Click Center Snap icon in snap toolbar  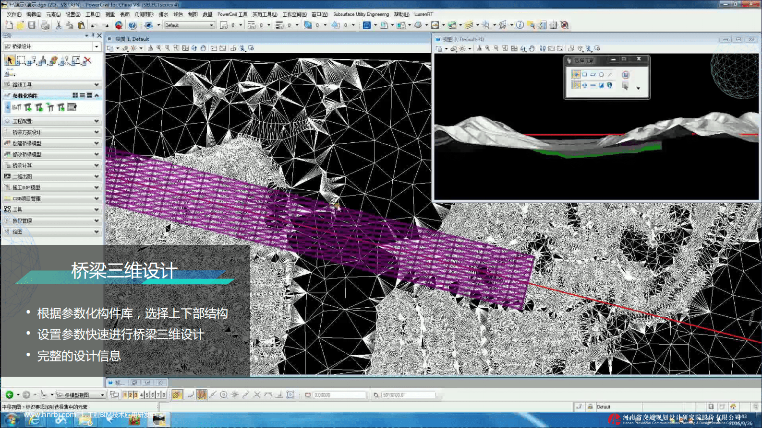[223, 394]
